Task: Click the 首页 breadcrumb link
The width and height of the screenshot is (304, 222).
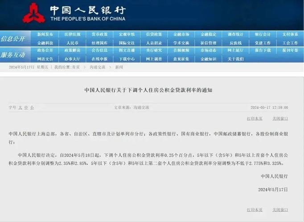Action: (76, 67)
